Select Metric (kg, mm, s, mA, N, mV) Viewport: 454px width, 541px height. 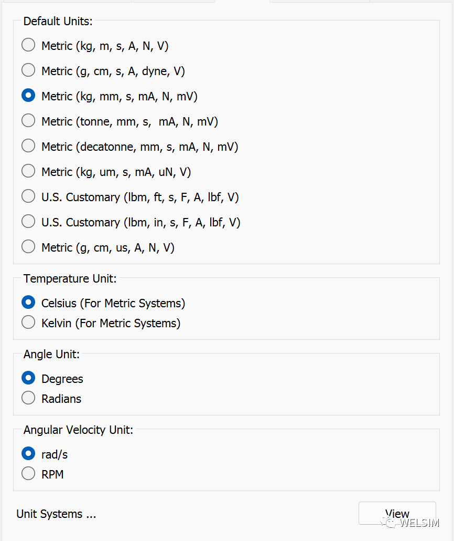[x=28, y=96]
